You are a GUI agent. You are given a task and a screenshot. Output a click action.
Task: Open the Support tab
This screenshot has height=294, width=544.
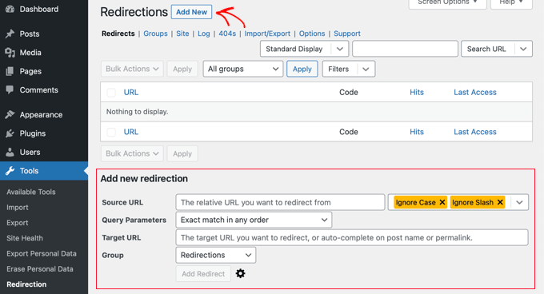tap(347, 34)
